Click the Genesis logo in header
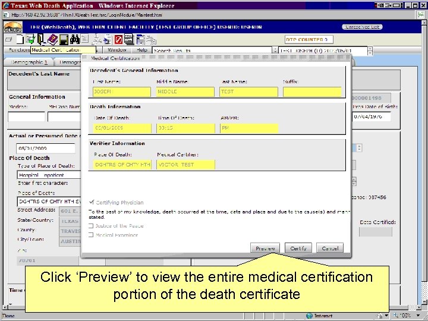Screen dimensions: 428x321 tap(13, 27)
